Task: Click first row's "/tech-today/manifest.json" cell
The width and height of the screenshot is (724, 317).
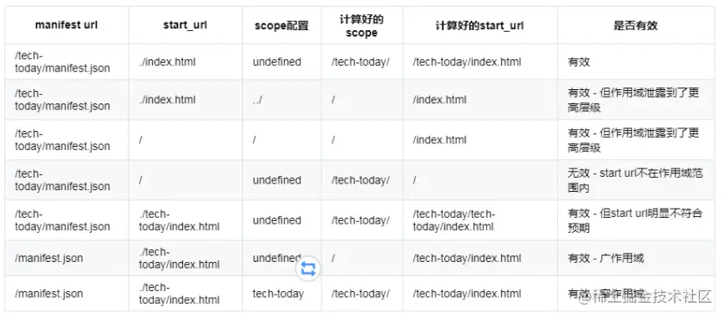Action: pyautogui.click(x=67, y=62)
